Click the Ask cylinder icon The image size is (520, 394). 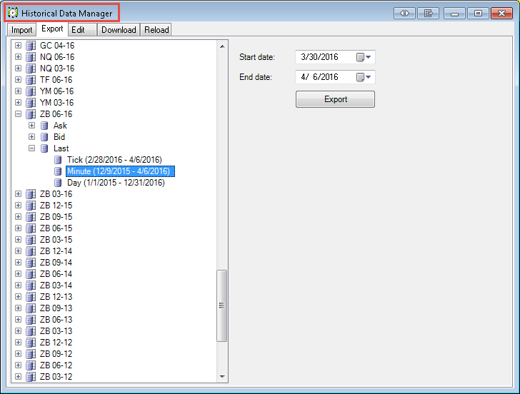tap(44, 126)
